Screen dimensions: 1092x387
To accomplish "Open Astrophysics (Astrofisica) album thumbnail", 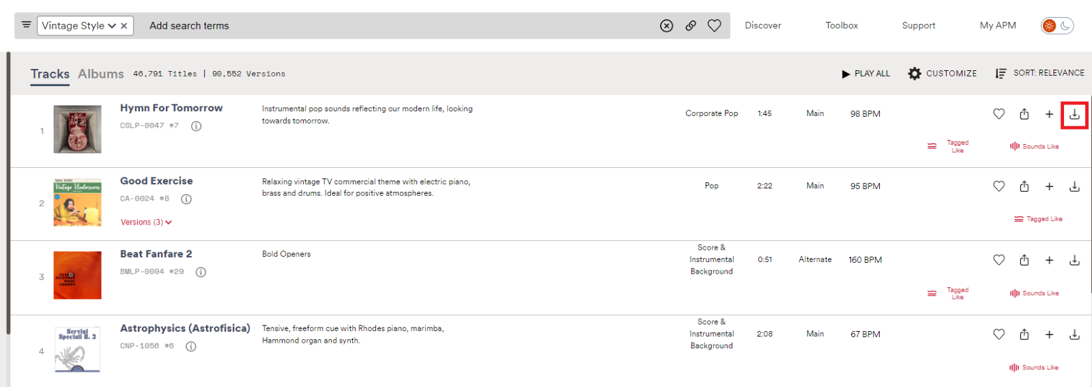I will pyautogui.click(x=78, y=349).
